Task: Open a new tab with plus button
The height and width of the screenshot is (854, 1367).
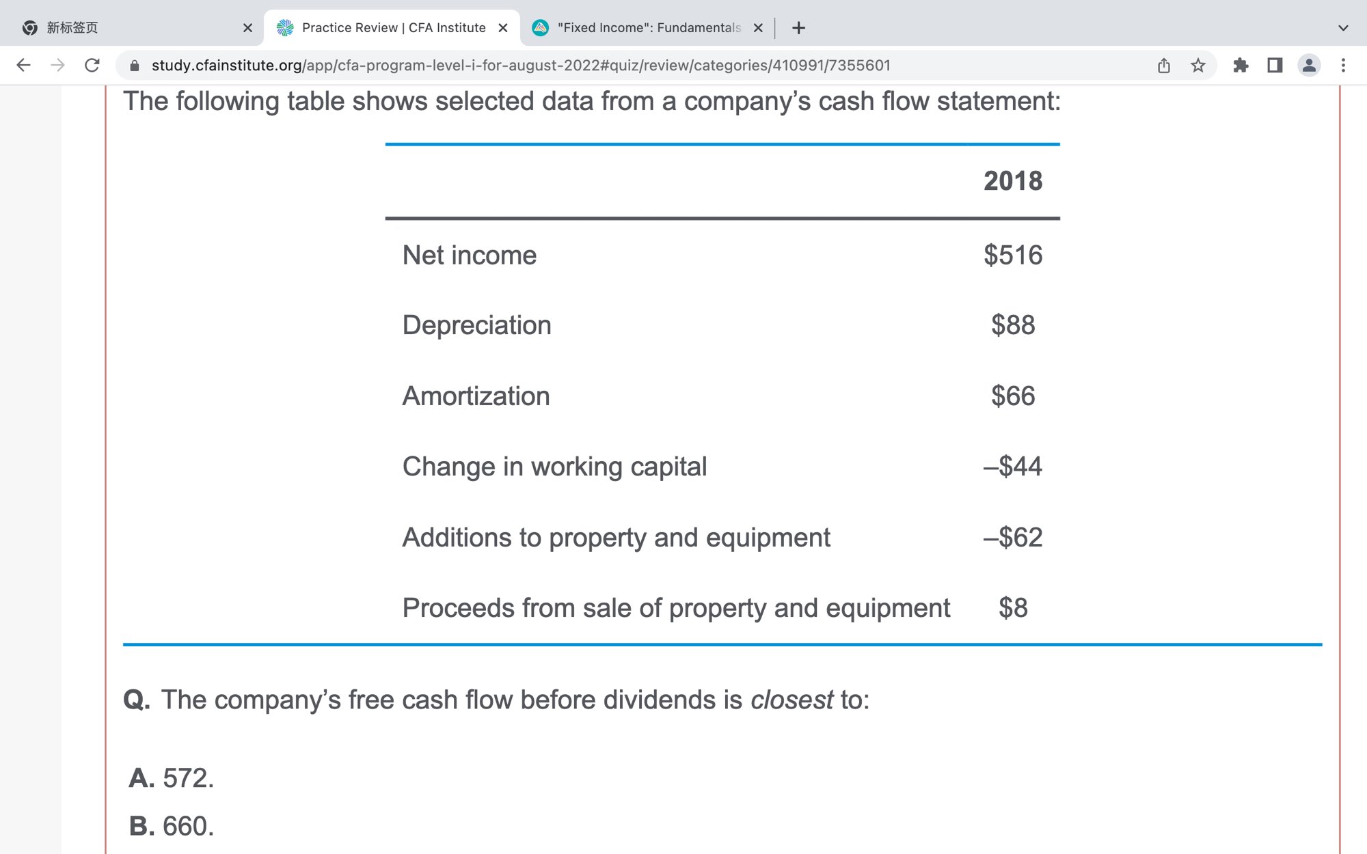Action: tap(798, 28)
